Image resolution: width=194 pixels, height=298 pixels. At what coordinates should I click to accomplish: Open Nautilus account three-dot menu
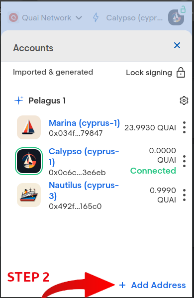click(x=184, y=195)
